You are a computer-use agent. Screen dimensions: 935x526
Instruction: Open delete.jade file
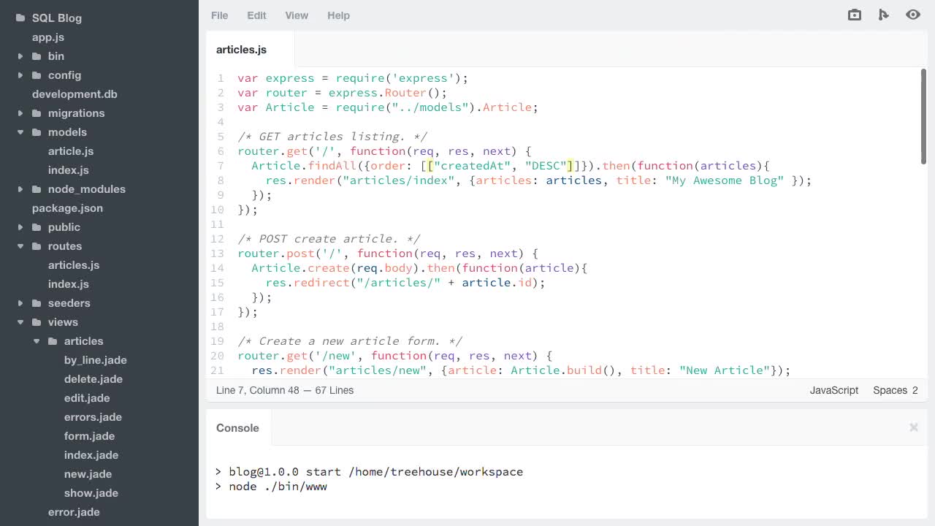93,379
